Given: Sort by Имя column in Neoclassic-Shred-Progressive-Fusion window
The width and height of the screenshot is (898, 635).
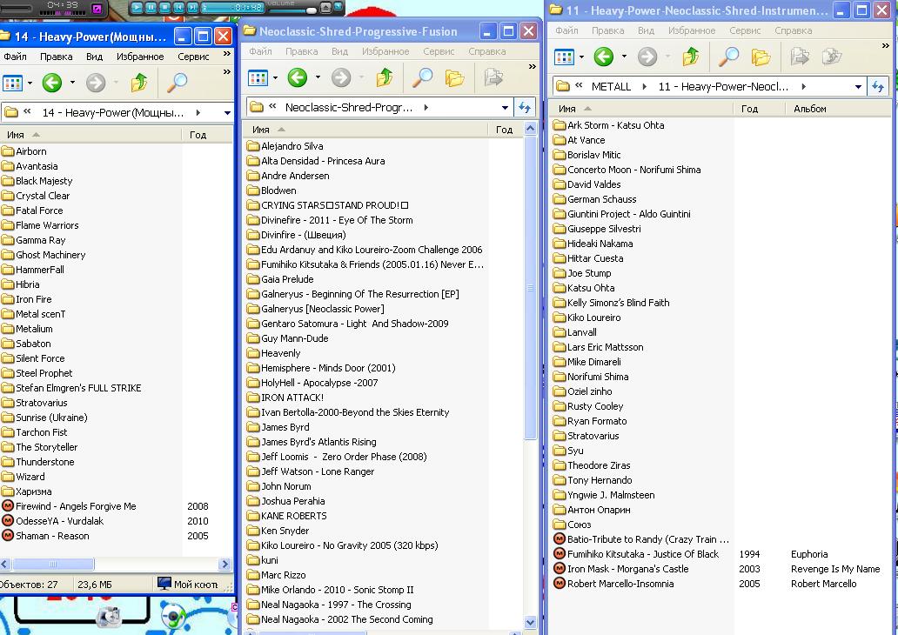Looking at the screenshot, I should click(366, 130).
